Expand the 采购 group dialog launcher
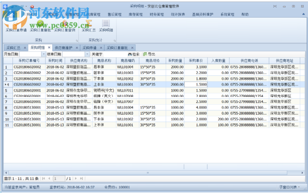This screenshot has width=308, height=193. (x=77, y=41)
